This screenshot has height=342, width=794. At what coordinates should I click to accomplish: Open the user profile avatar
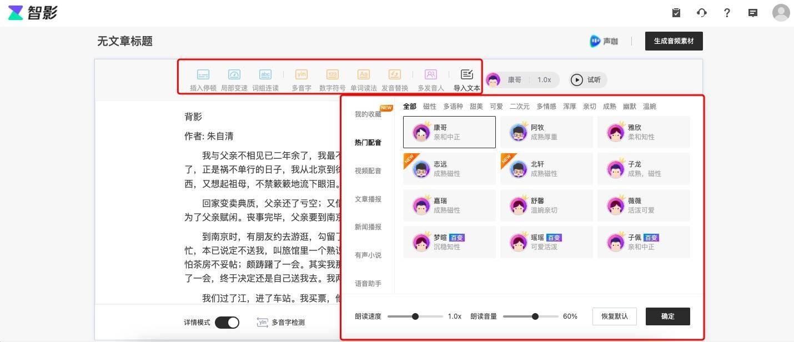click(781, 12)
